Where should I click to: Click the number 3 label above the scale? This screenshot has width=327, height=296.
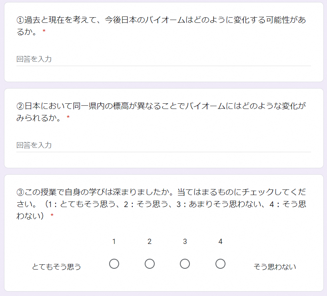click(x=185, y=242)
